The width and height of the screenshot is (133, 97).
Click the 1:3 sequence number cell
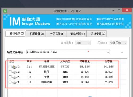29,77
